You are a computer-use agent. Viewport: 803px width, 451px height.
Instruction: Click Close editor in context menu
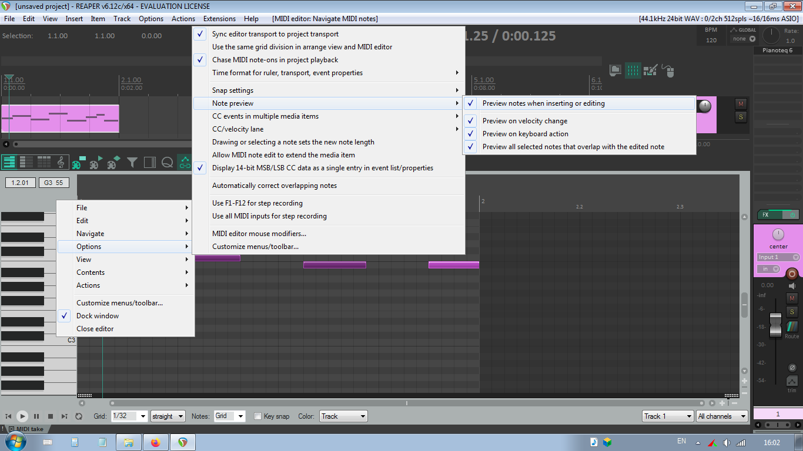point(125,329)
